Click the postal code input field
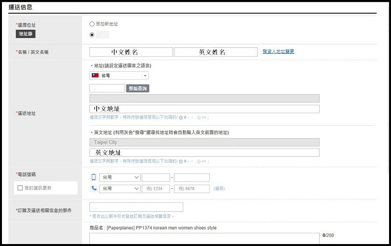The height and width of the screenshot is (246, 391). click(107, 88)
